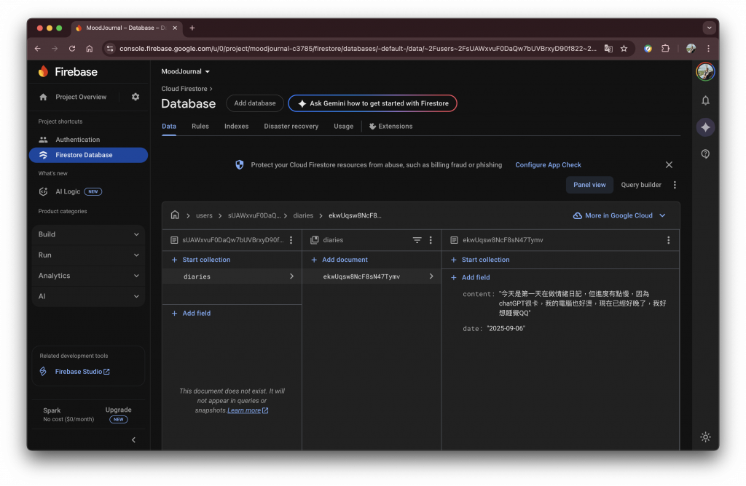Click browser translate icon
The image size is (746, 486).
click(608, 49)
